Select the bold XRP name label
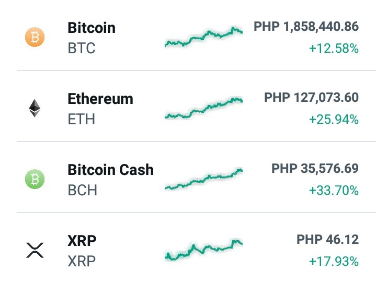The image size is (376, 282). (82, 241)
